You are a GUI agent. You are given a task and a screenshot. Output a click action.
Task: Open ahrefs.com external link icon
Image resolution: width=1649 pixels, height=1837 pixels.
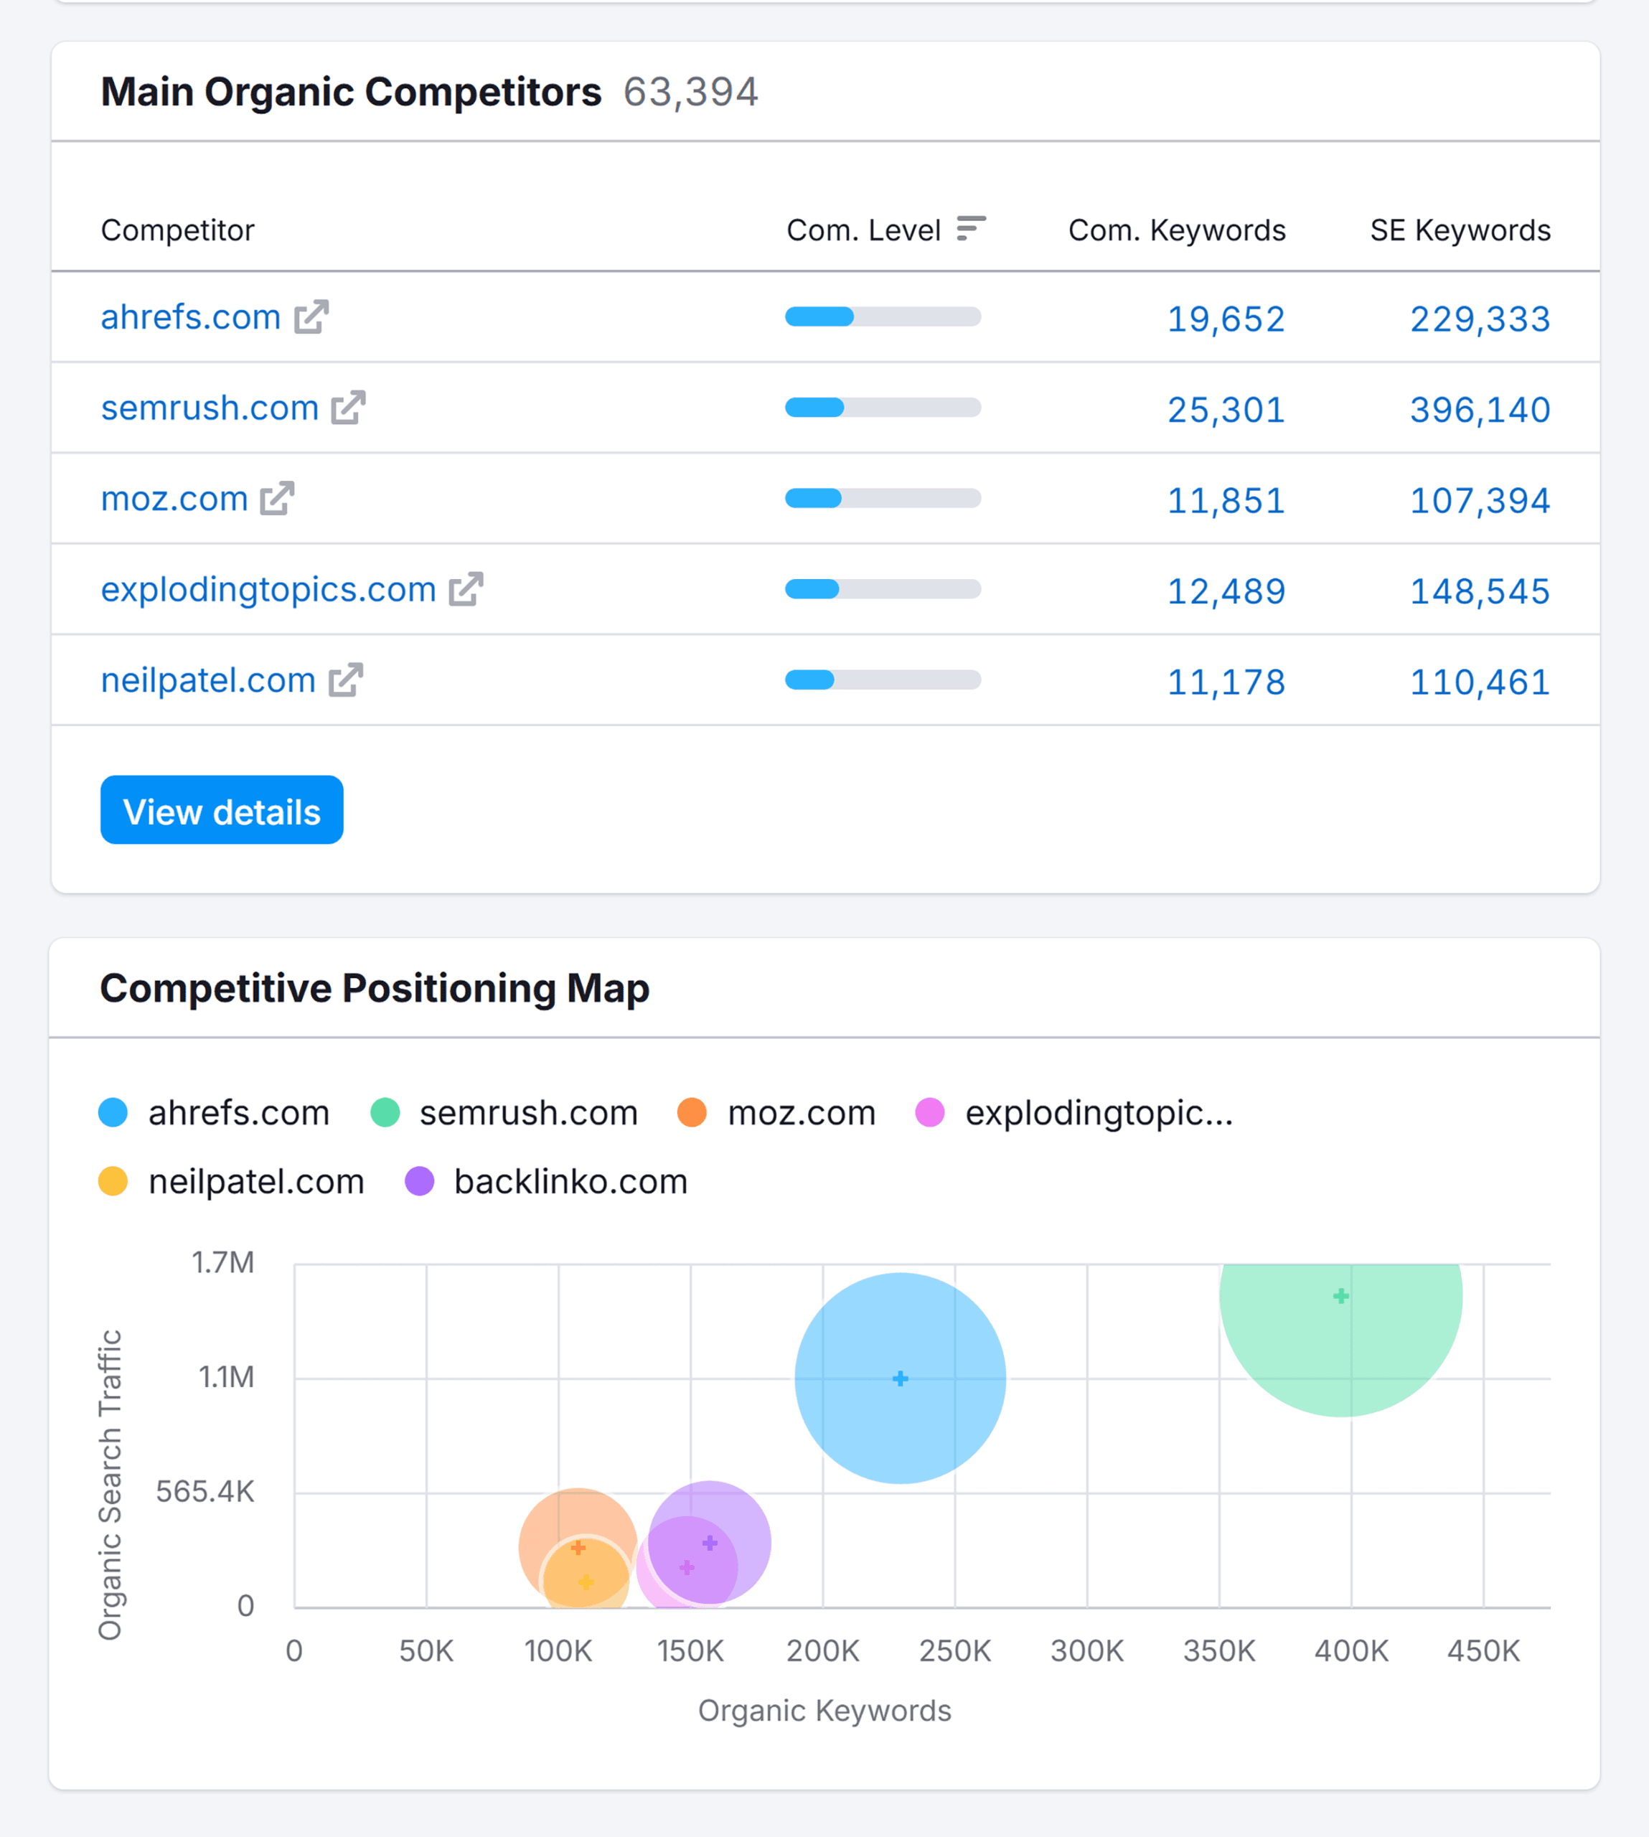coord(311,317)
